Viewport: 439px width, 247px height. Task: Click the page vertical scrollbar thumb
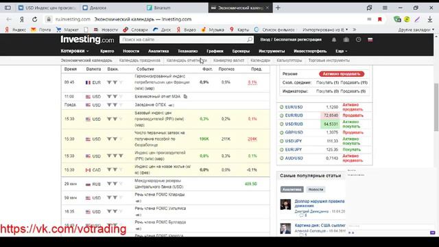[436, 107]
